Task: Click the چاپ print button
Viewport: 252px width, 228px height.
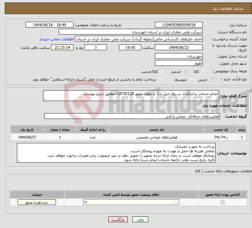Action: [140, 219]
